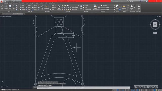The height and width of the screenshot is (91, 162).
Task: Toggle grid display in status bar
Action: [x=118, y=90]
